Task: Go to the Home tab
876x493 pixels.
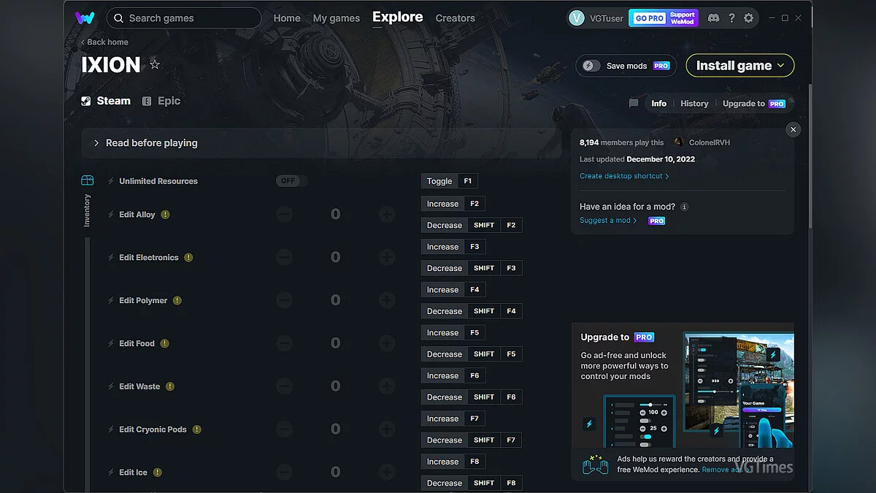Action: tap(287, 18)
